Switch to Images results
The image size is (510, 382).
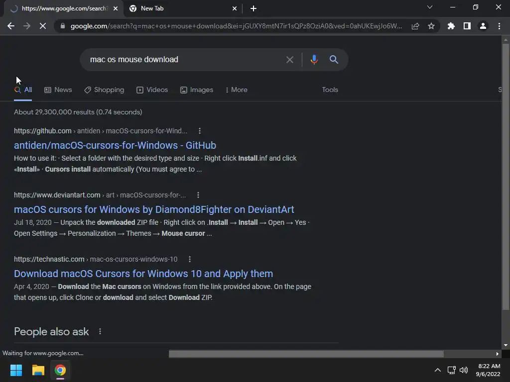[x=197, y=90]
